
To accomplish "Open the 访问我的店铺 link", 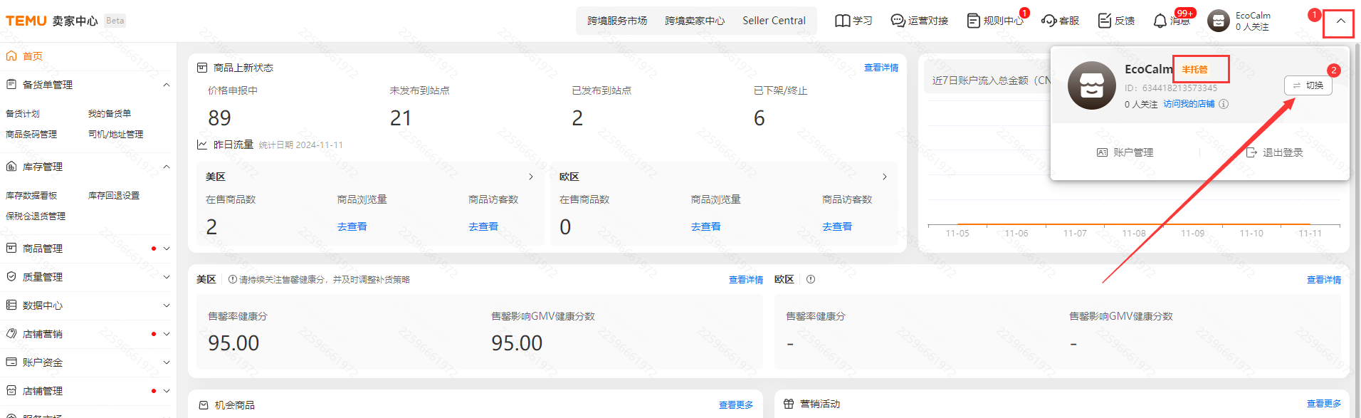I will tap(1189, 104).
